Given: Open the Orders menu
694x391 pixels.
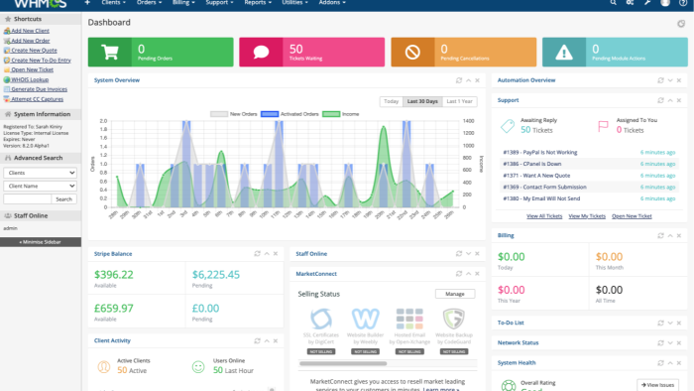Looking at the screenshot, I should tap(149, 3).
